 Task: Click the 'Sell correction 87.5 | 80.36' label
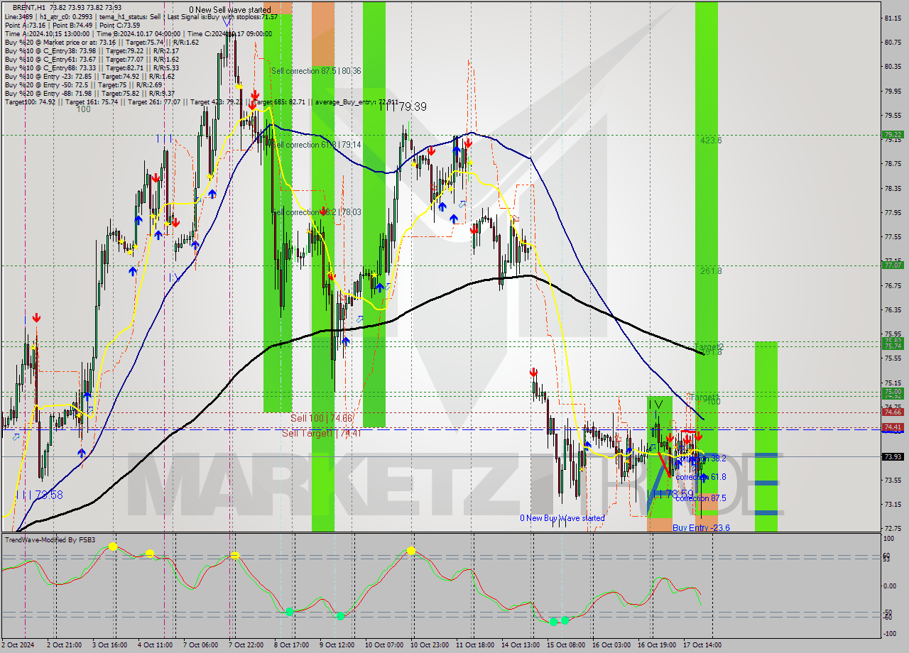pyautogui.click(x=316, y=71)
